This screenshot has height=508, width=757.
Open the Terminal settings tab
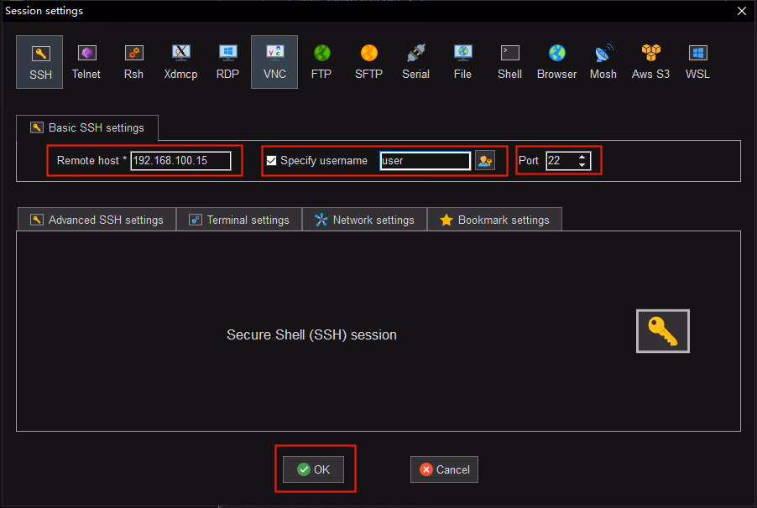coord(239,220)
